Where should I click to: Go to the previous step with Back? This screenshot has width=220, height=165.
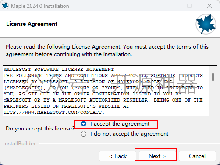coord(118,156)
